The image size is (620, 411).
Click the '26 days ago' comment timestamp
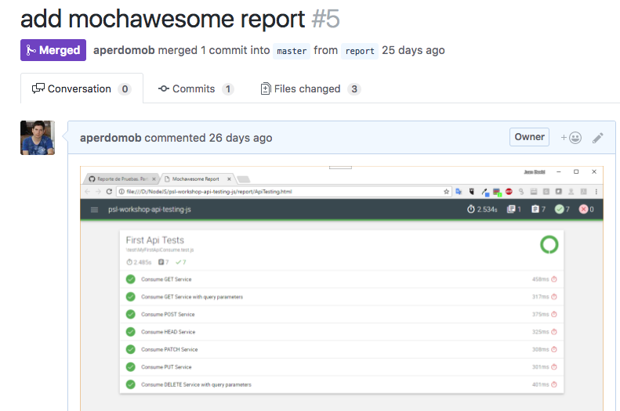pyautogui.click(x=241, y=138)
